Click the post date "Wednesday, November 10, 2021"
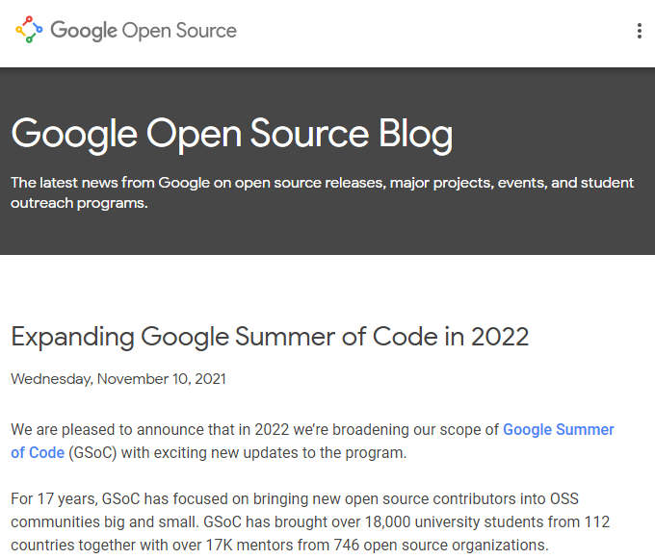The width and height of the screenshot is (655, 559). click(x=118, y=379)
